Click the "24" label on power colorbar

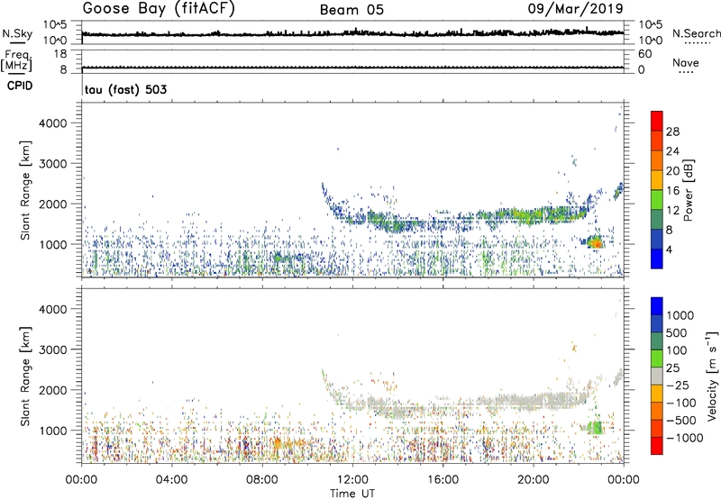672,151
